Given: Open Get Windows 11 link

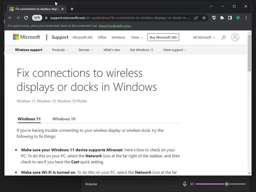Looking at the screenshot, I should 141,50.
